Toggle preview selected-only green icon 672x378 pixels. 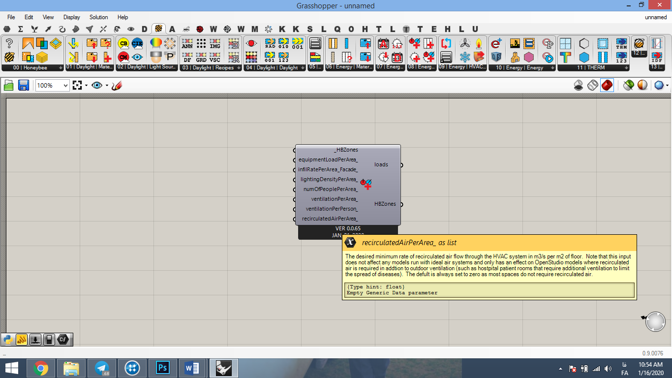point(628,86)
